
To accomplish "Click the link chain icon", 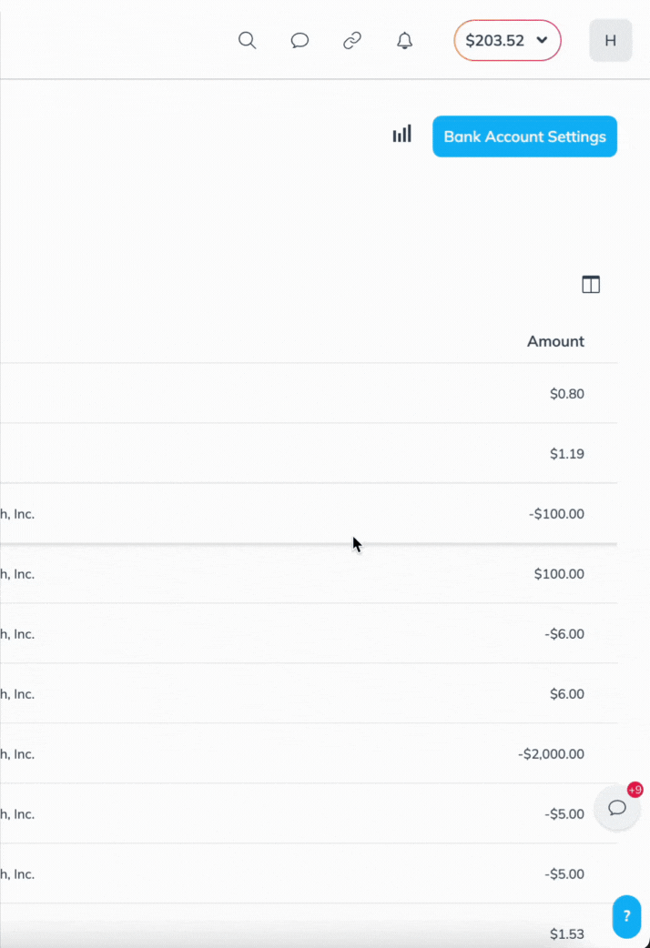I will 352,41.
